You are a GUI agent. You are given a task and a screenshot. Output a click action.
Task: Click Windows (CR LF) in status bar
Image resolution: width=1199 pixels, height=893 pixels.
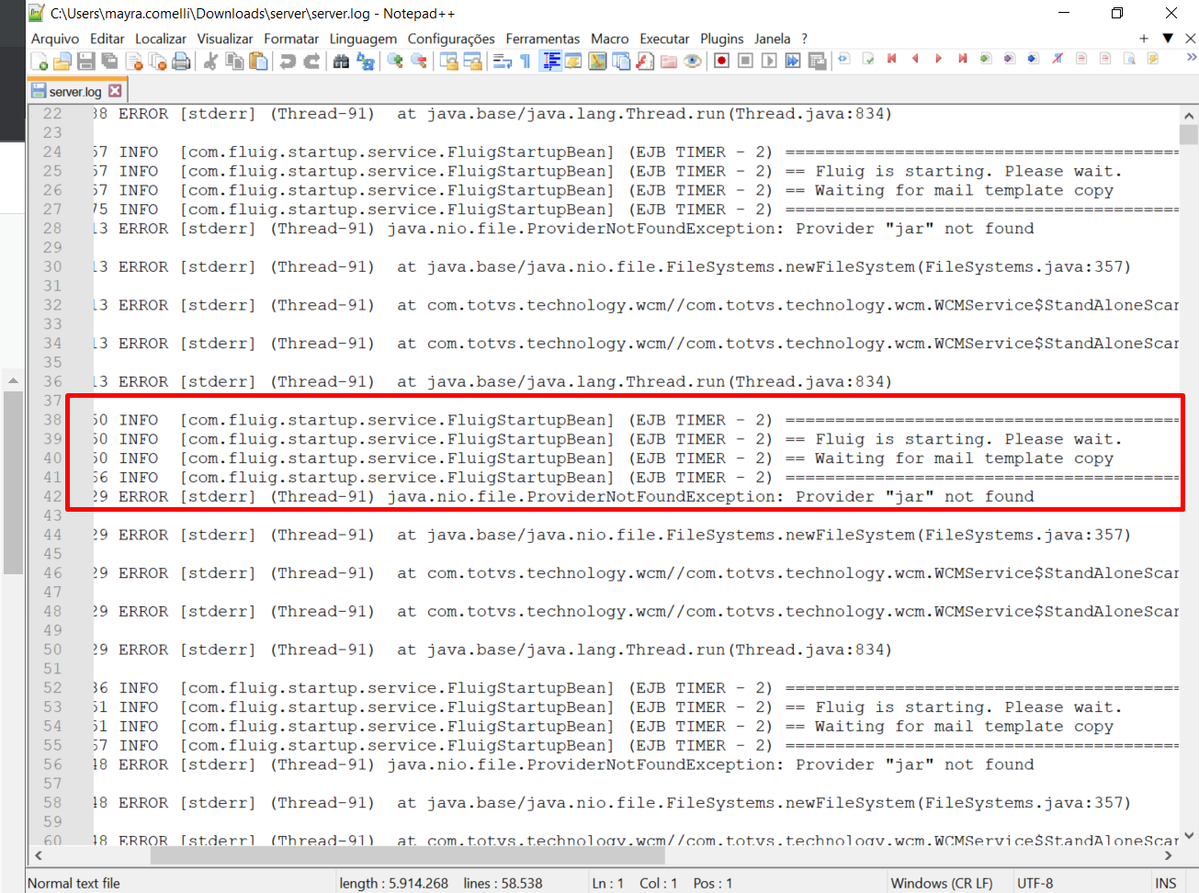941,883
